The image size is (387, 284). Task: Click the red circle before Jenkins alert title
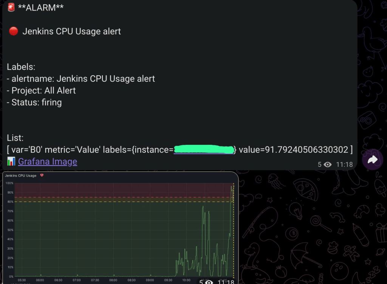[x=13, y=31]
